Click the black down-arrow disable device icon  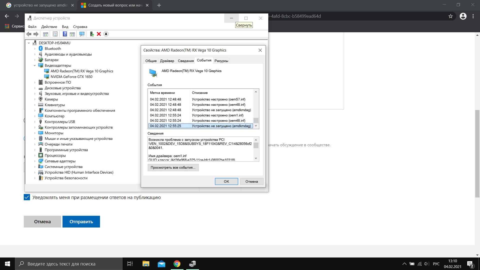click(106, 34)
